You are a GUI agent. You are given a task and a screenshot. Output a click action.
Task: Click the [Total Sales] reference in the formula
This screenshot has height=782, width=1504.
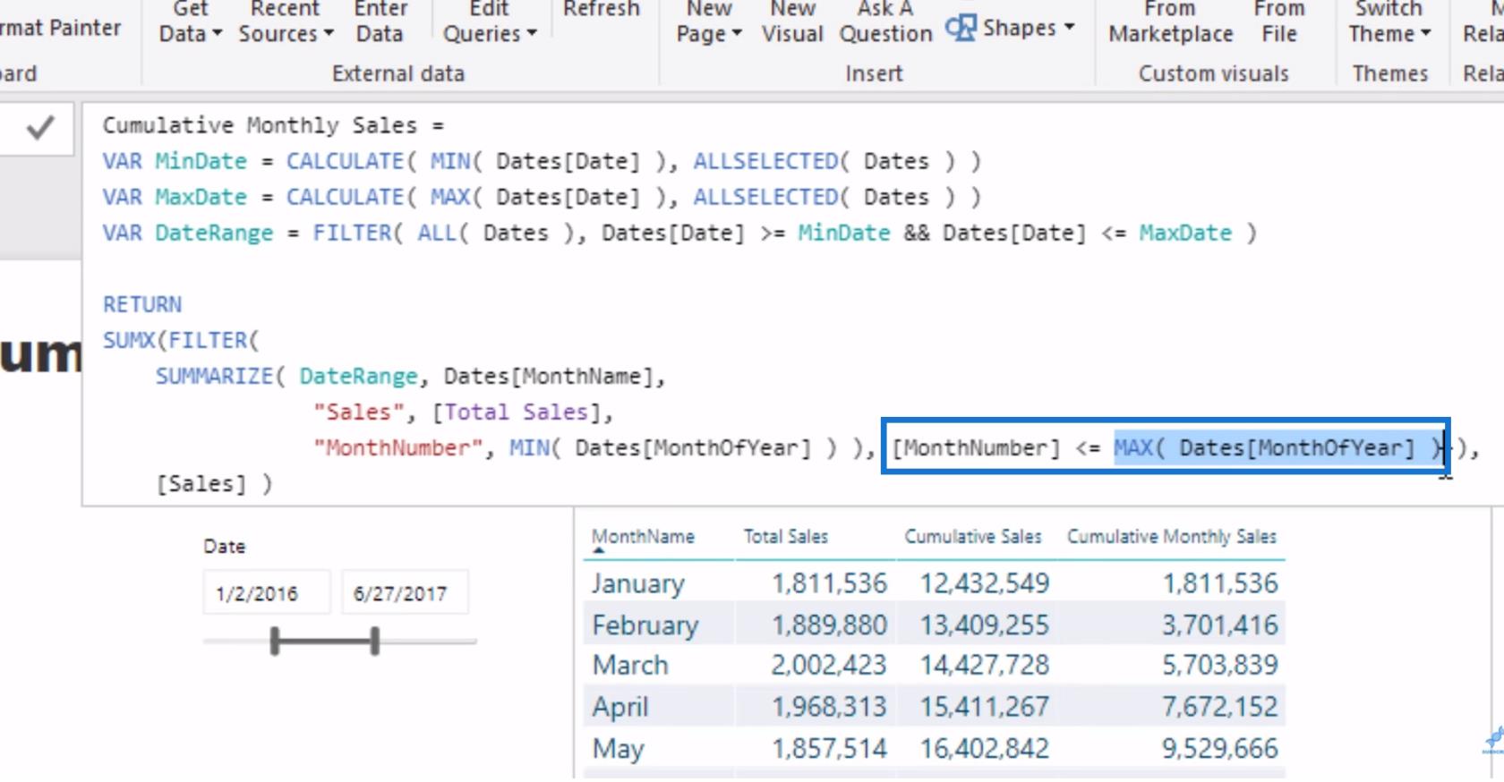pos(517,412)
